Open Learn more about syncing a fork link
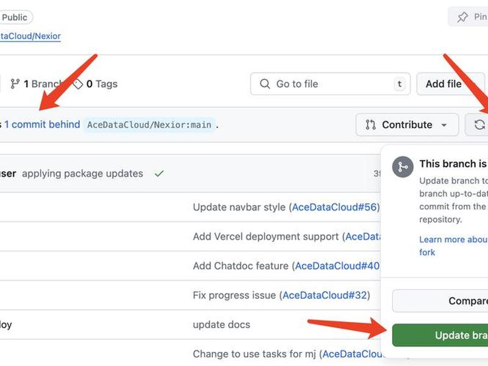 pos(453,246)
